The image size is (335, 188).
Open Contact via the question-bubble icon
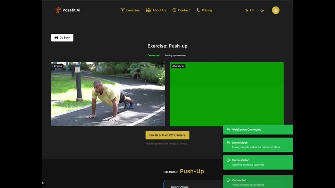174,10
